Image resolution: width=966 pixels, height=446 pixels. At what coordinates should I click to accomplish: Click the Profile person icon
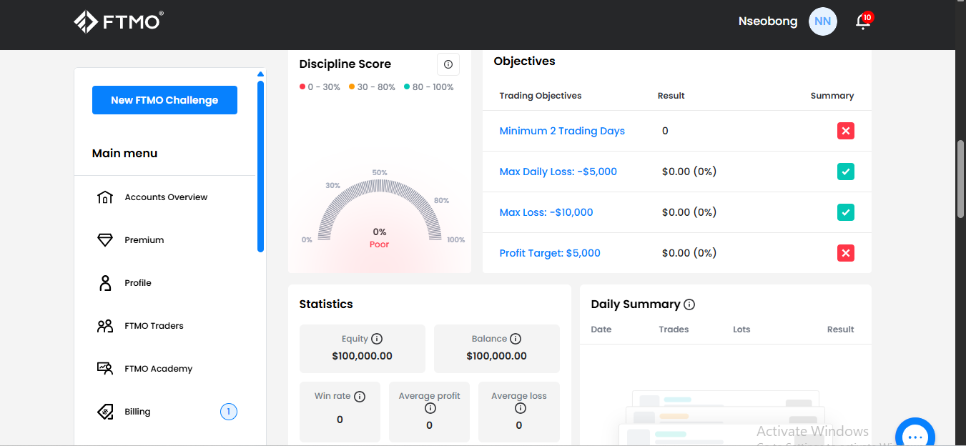click(x=105, y=283)
